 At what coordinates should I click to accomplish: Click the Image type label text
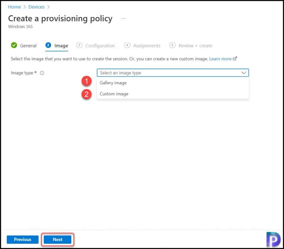coord(22,73)
